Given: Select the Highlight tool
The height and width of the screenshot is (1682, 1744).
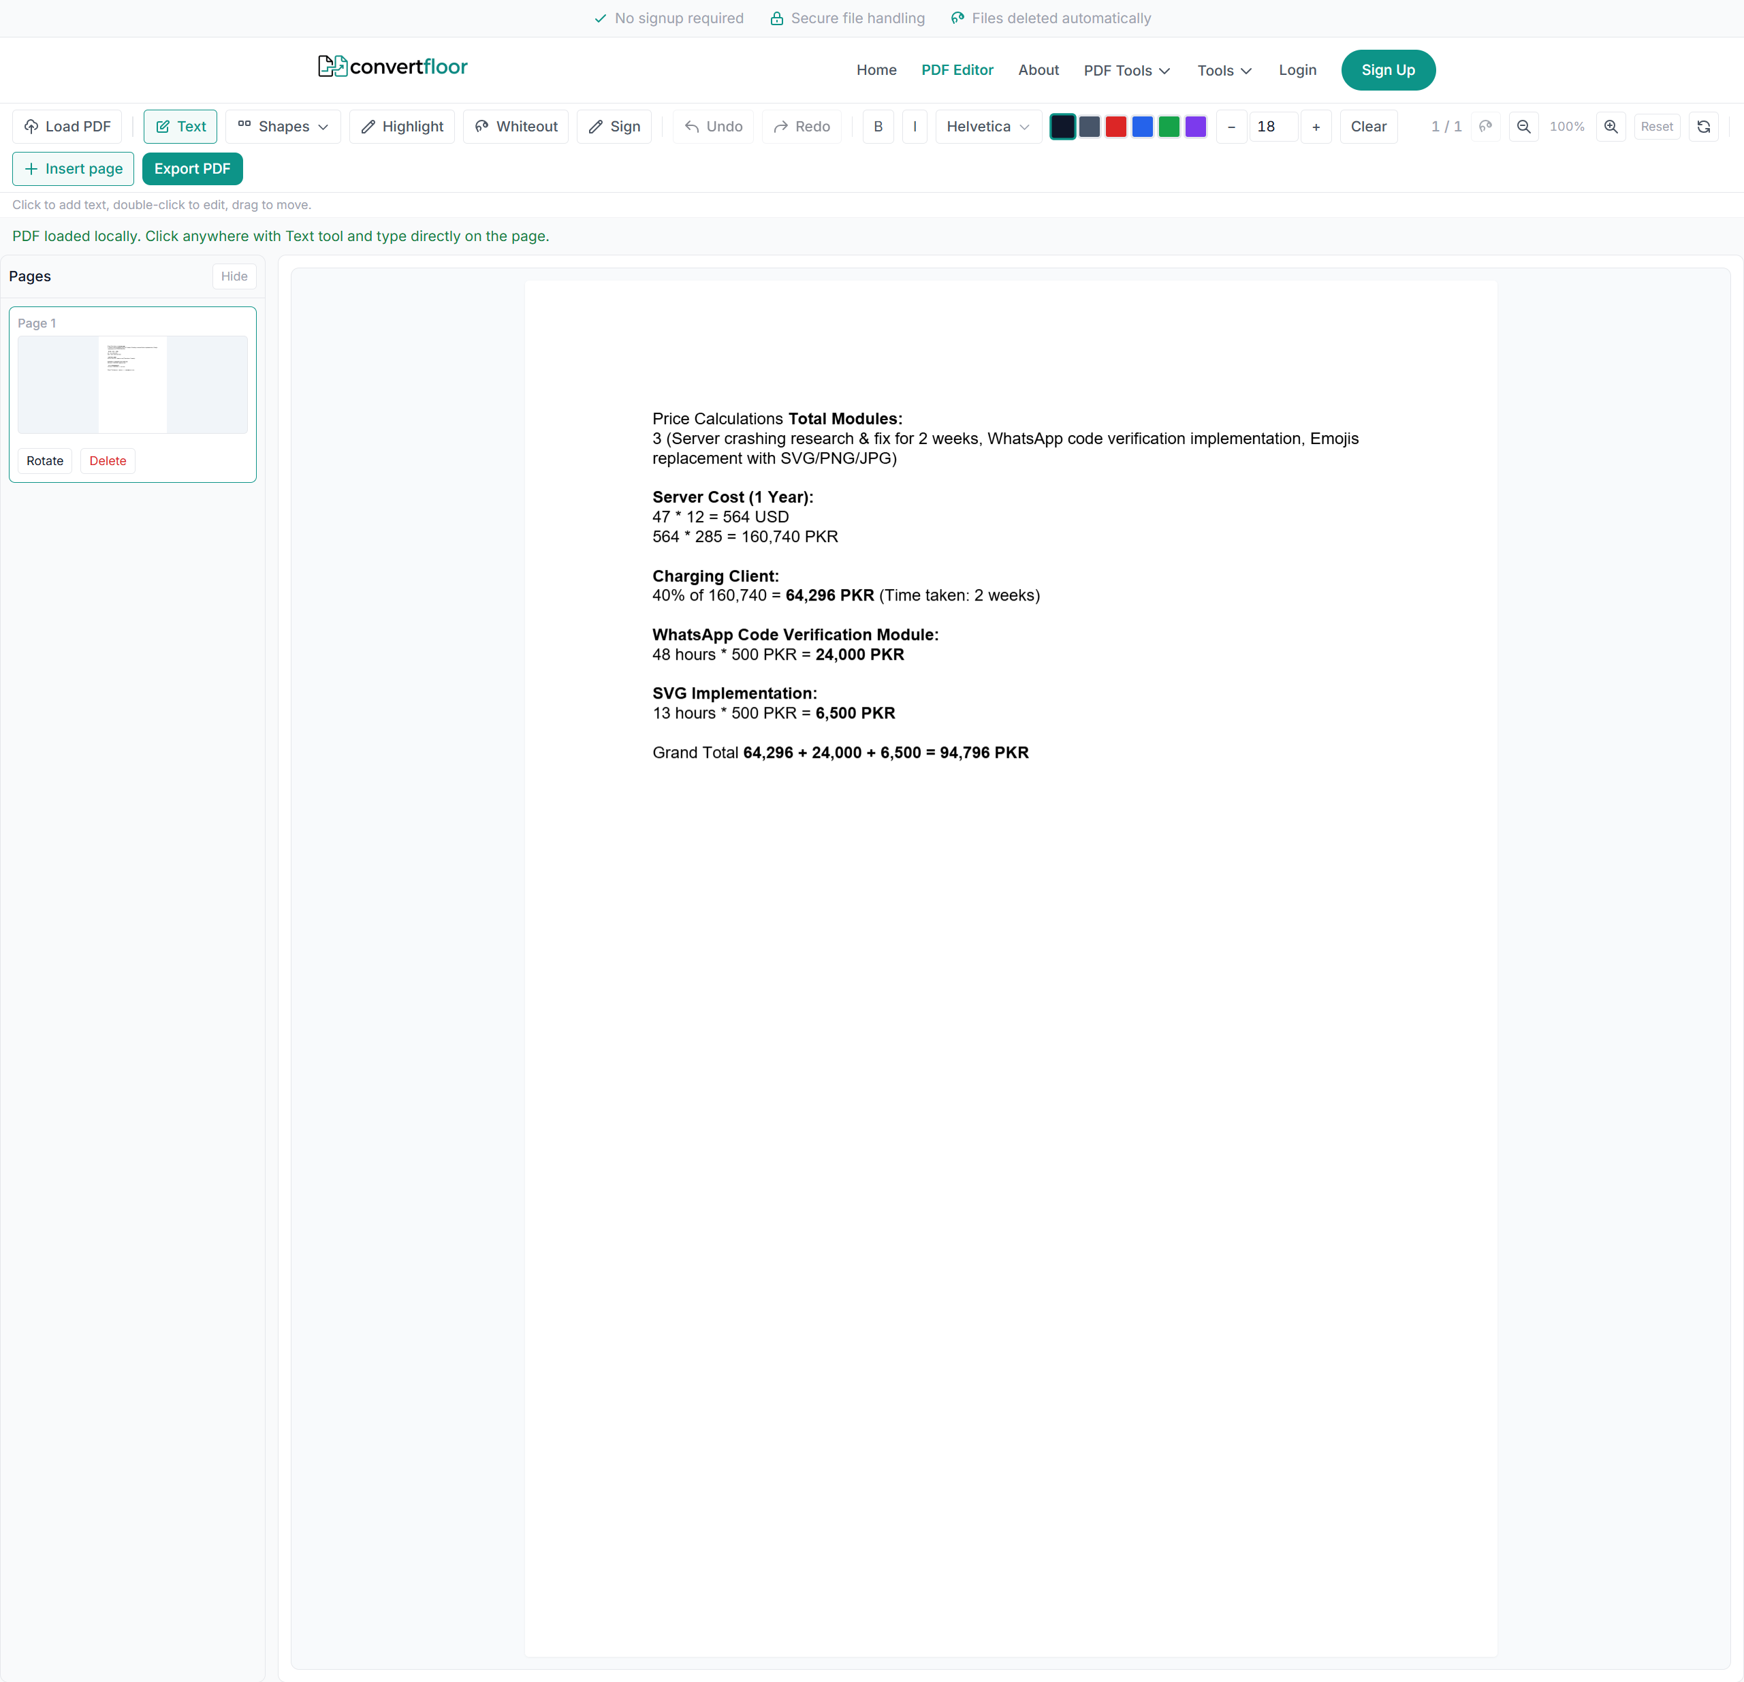Looking at the screenshot, I should [401, 127].
